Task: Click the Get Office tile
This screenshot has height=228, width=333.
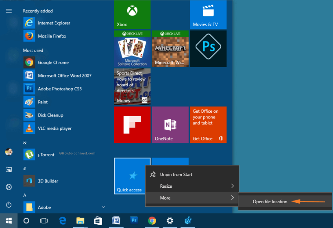Action: (208, 125)
